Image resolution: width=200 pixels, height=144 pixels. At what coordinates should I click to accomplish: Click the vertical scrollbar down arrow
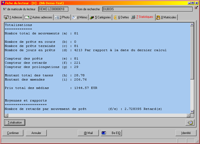192,111
